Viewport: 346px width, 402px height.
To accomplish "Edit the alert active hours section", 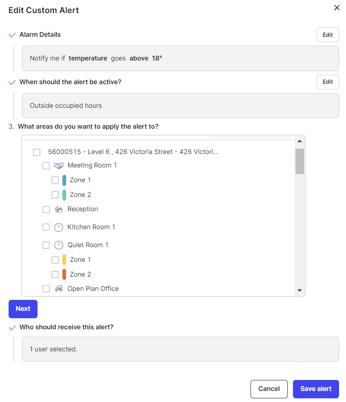I will [328, 82].
